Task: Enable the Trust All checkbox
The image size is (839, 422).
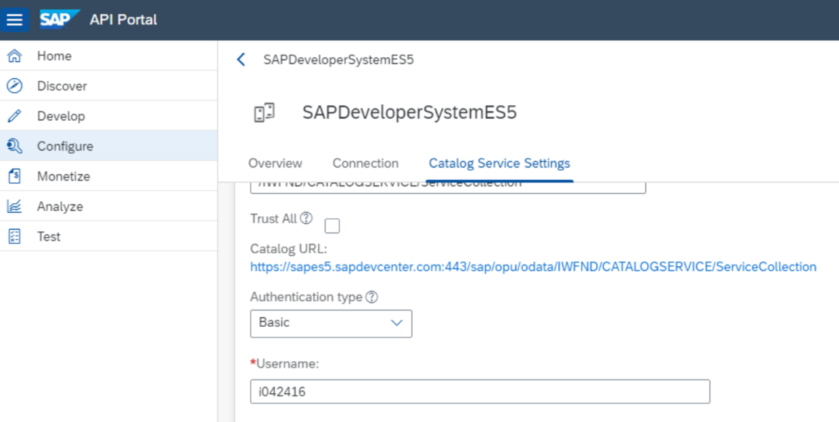Action: (x=332, y=226)
